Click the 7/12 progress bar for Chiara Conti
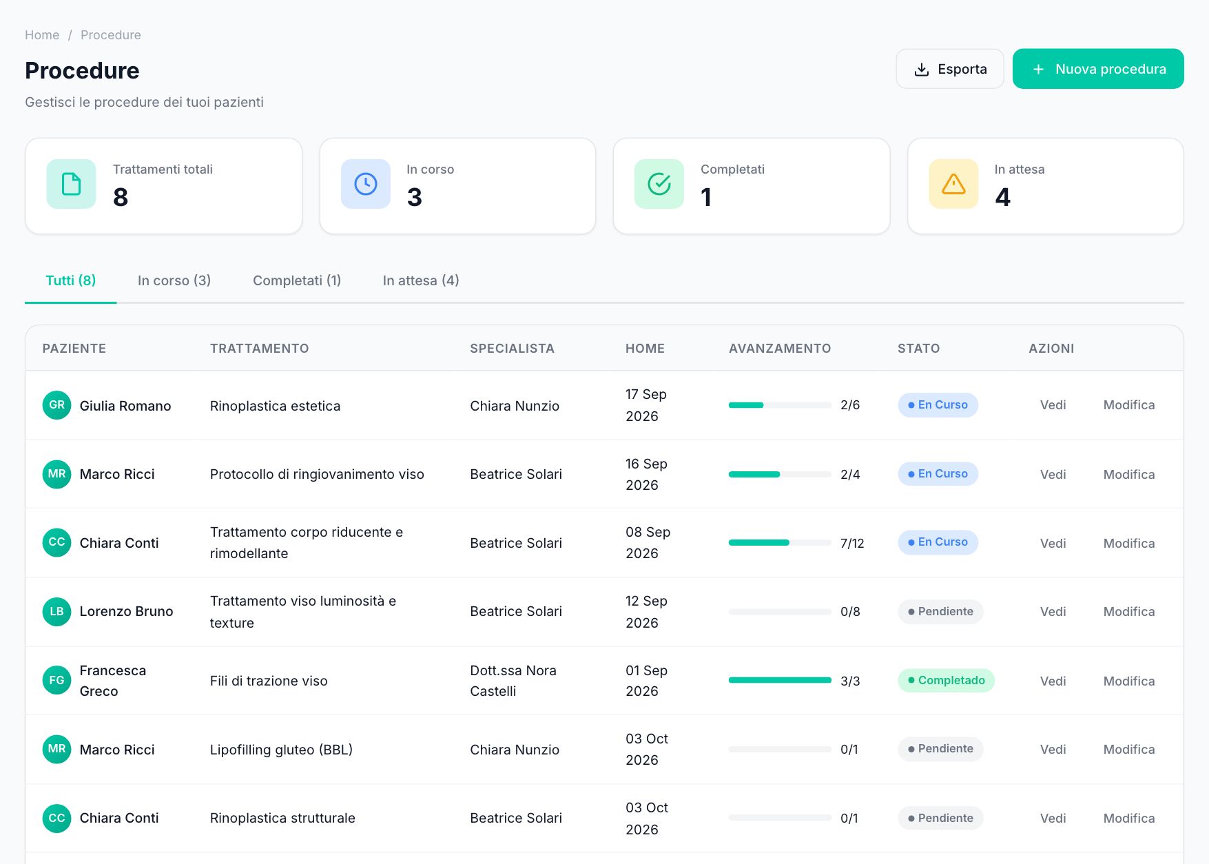This screenshot has height=864, width=1209. tap(780, 543)
